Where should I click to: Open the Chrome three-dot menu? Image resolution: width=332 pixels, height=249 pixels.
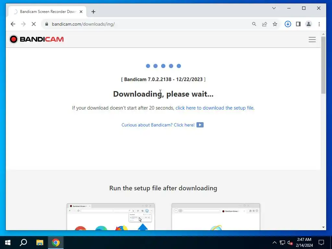pyautogui.click(x=319, y=24)
